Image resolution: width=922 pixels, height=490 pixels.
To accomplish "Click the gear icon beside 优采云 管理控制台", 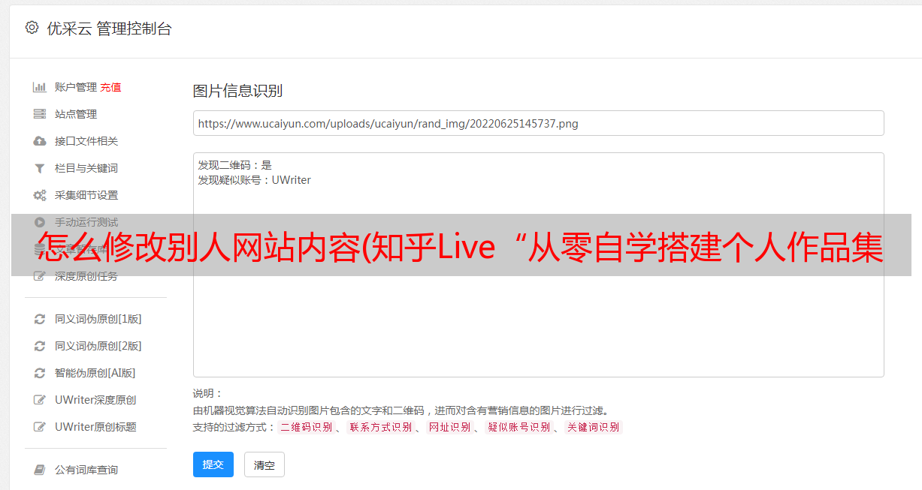I will (32, 28).
